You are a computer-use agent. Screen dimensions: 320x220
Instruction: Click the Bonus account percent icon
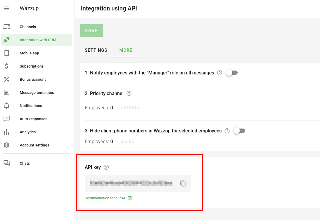click(7, 79)
